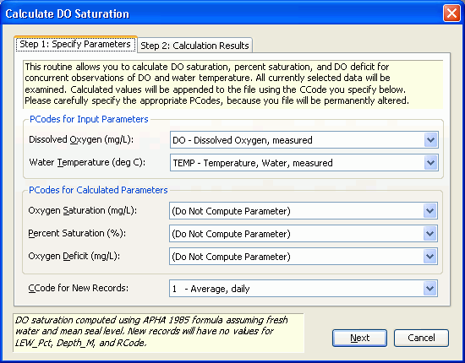
Task: Expand the CCode for New Records arrow
Action: coord(430,289)
